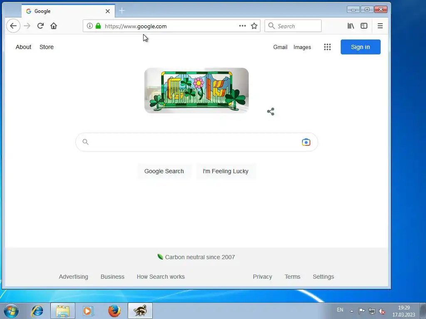The image size is (426, 319).
Task: Open page actions three-dots menu
Action: [243, 26]
